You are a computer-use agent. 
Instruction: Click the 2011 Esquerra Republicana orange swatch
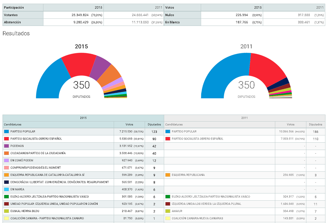coord(168,175)
